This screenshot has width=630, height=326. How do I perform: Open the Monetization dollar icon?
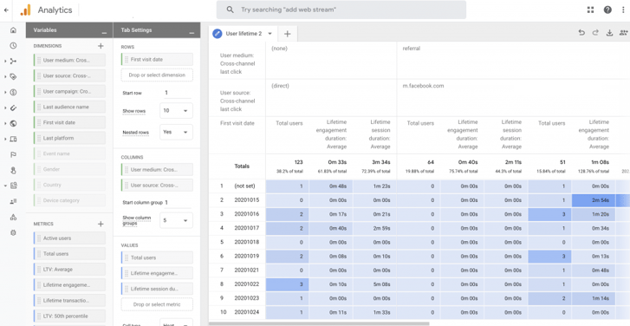tap(13, 92)
